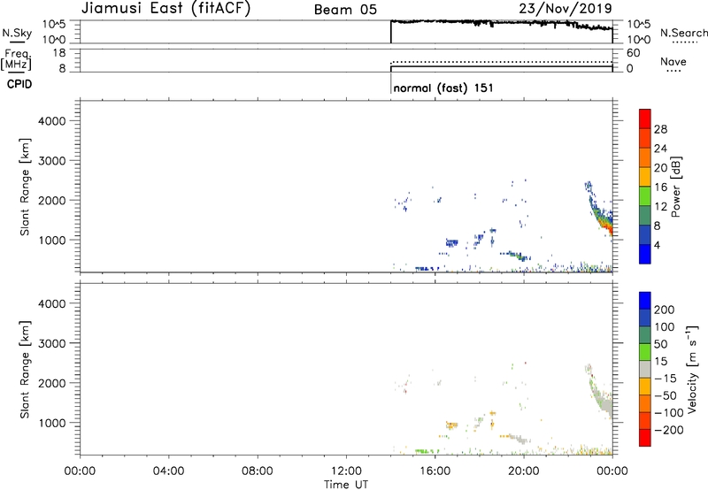Click the 'Beam 05' label

click(345, 10)
